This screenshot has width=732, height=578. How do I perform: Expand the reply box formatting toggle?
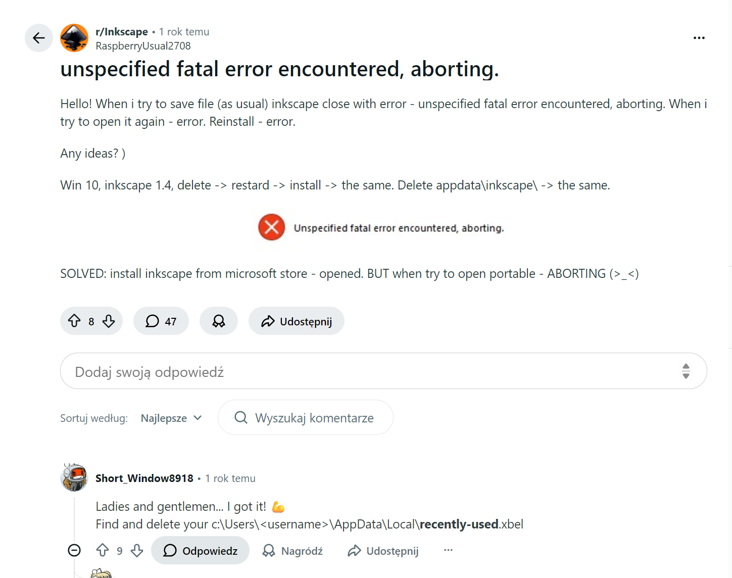pyautogui.click(x=686, y=371)
